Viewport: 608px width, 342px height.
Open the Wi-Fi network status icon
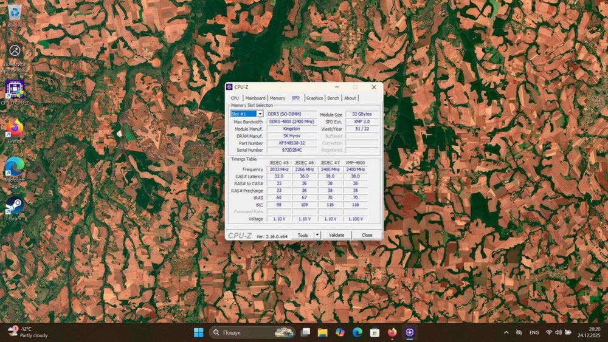[548, 332]
